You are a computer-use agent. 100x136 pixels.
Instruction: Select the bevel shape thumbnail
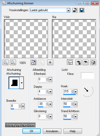(14, 83)
